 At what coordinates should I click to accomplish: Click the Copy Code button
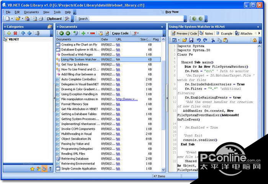[x=120, y=33]
